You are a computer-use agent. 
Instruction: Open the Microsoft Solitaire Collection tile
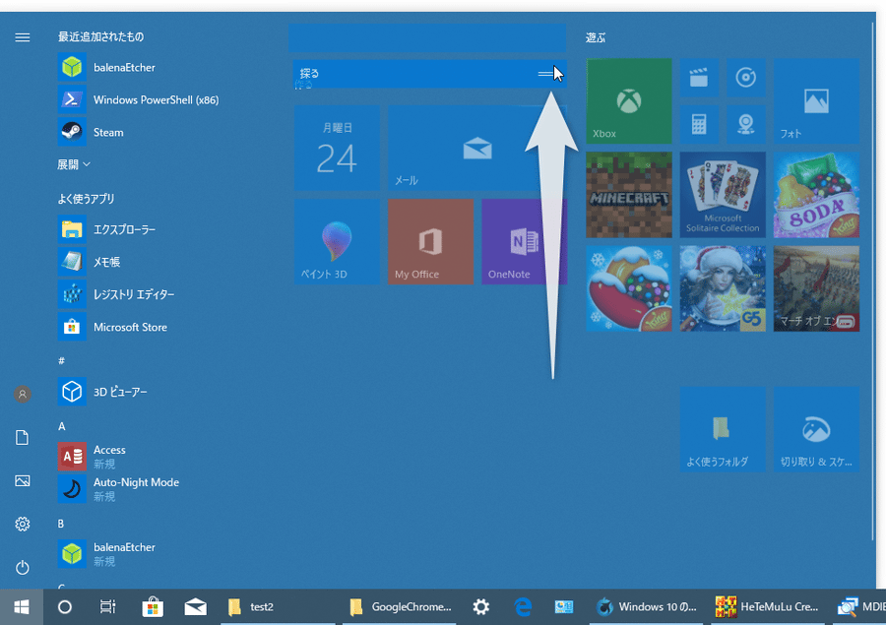point(723,195)
